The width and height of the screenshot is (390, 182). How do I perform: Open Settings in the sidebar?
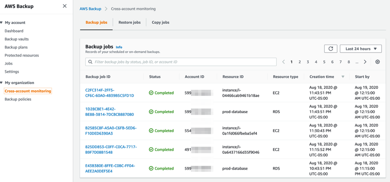pos(12,72)
